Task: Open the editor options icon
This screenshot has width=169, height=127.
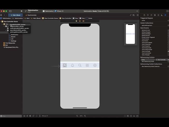Action: pos(134,15)
